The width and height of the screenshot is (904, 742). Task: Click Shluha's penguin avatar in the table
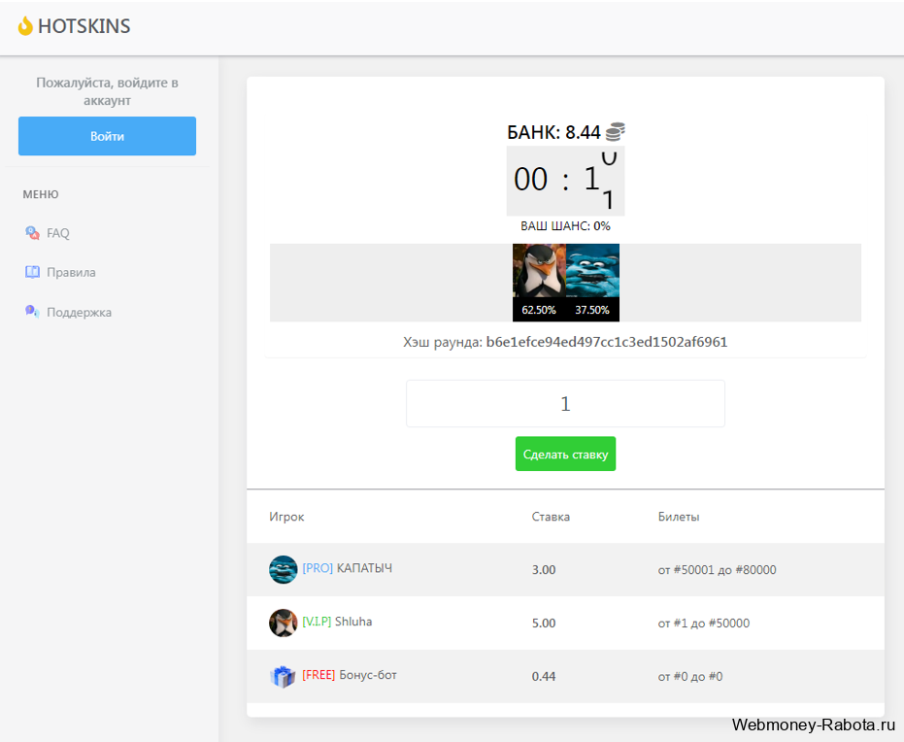coord(284,623)
